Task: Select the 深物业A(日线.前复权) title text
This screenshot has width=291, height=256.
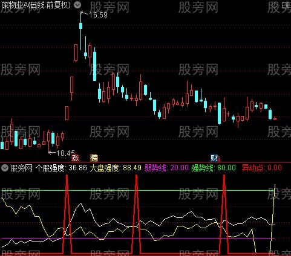Action: [36, 5]
